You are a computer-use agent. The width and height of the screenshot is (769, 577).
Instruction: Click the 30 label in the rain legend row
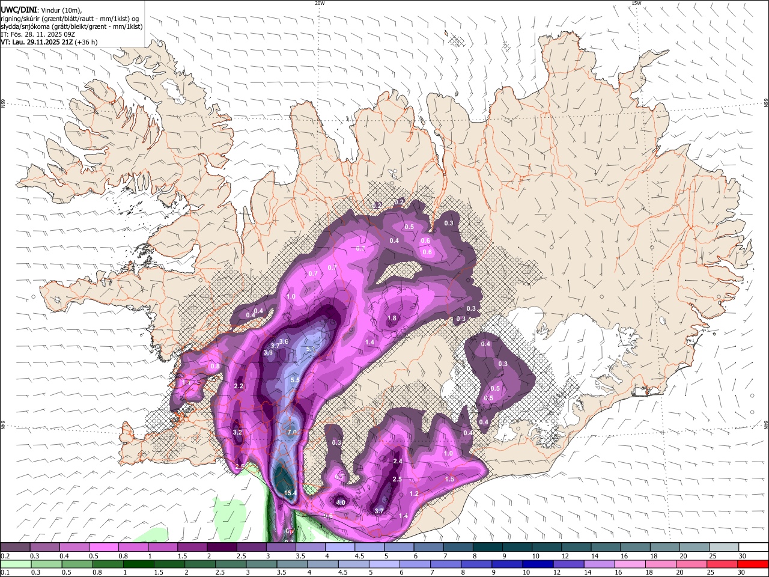pos(743,573)
